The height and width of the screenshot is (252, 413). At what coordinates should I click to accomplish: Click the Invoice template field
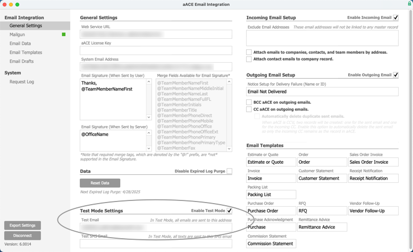tap(271, 178)
